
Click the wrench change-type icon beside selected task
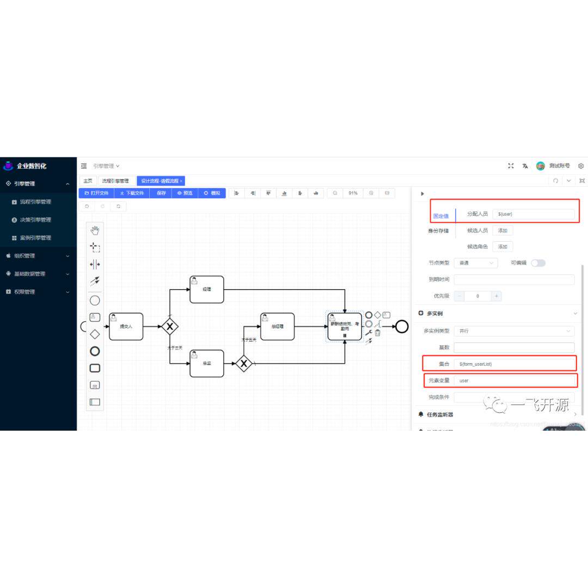click(369, 333)
